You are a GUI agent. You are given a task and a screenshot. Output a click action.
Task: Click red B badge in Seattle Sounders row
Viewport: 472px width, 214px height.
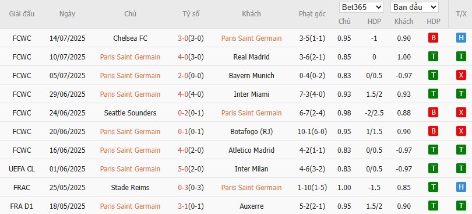pos(433,113)
